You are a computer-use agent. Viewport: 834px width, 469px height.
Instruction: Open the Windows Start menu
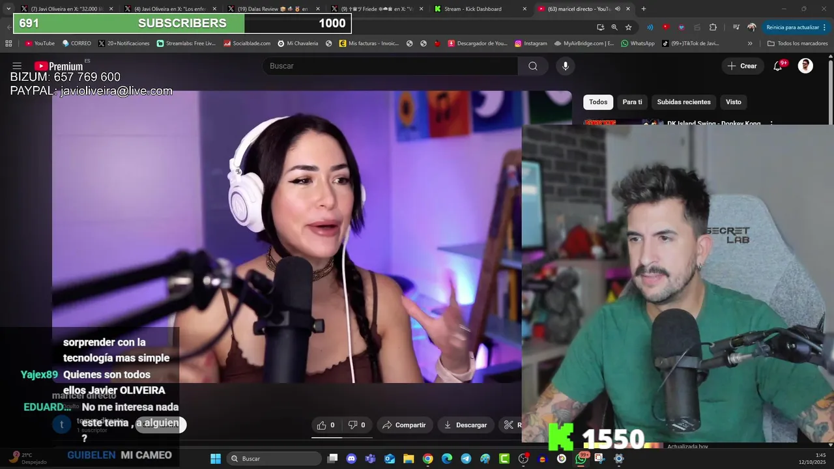216,459
